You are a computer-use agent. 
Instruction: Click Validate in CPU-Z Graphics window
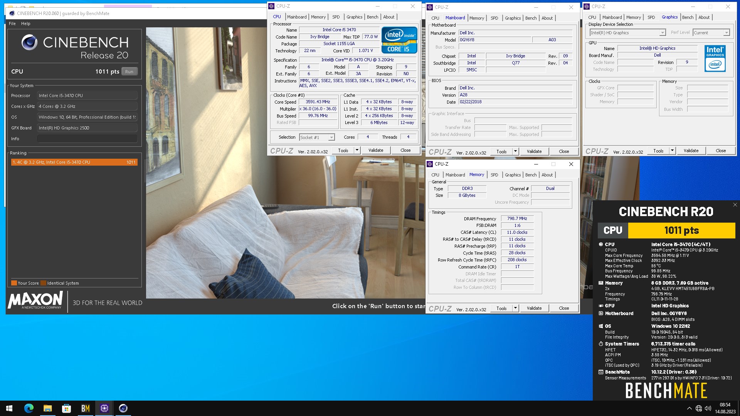(x=691, y=151)
